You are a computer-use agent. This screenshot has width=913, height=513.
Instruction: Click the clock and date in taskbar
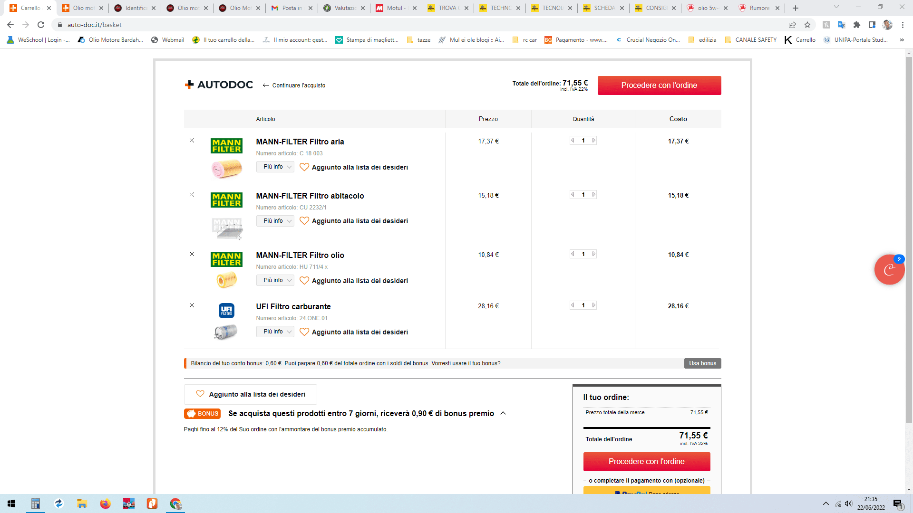pos(871,503)
